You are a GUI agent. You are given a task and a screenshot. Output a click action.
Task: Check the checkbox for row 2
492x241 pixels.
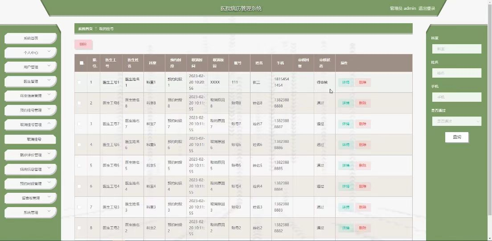79,103
